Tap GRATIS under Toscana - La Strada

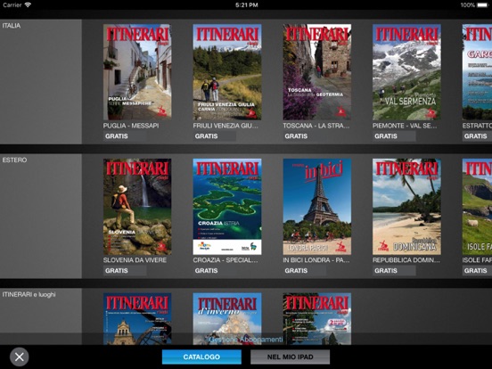[x=304, y=136]
